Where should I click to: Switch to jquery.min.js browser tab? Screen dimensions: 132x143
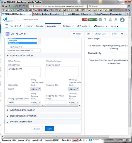pyautogui.click(x=110, y=14)
